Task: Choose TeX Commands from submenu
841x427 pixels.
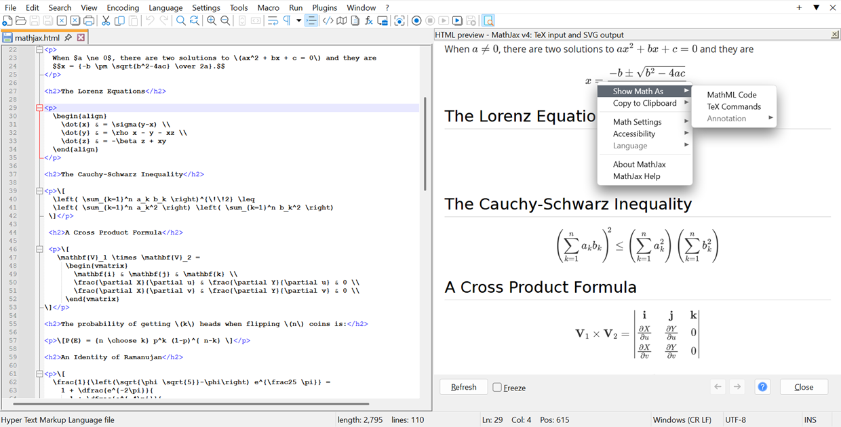Action: tap(734, 106)
